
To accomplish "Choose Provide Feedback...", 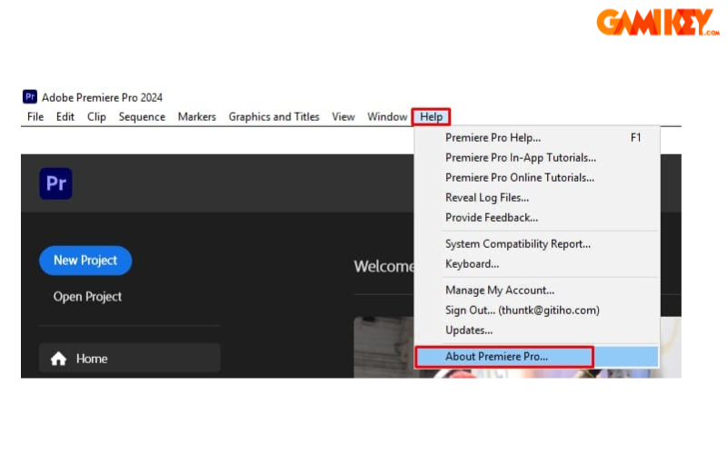I will pyautogui.click(x=536, y=217).
